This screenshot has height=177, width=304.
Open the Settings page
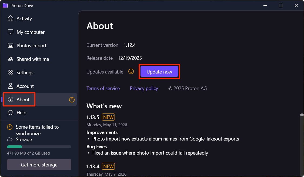tap(39, 72)
